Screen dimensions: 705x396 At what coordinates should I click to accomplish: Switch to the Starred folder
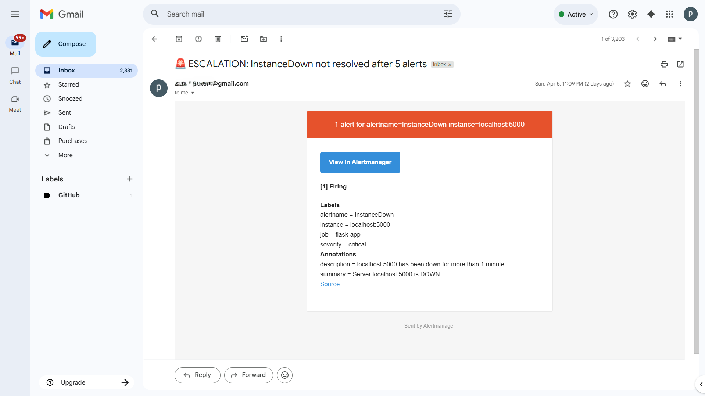click(69, 84)
